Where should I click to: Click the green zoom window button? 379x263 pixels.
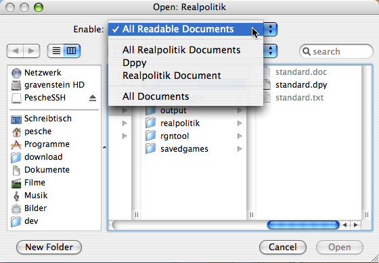pos(39,7)
